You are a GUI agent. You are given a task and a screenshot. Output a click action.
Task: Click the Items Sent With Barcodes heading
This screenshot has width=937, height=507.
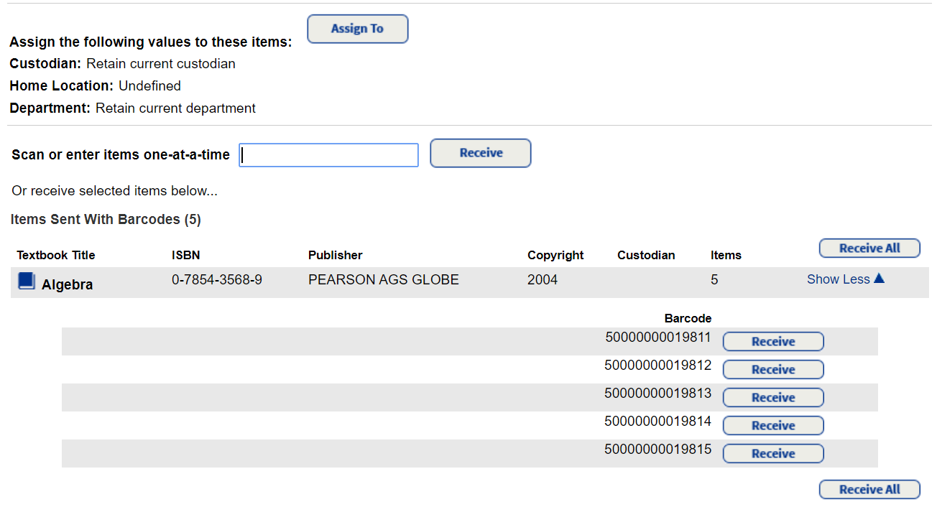click(106, 219)
